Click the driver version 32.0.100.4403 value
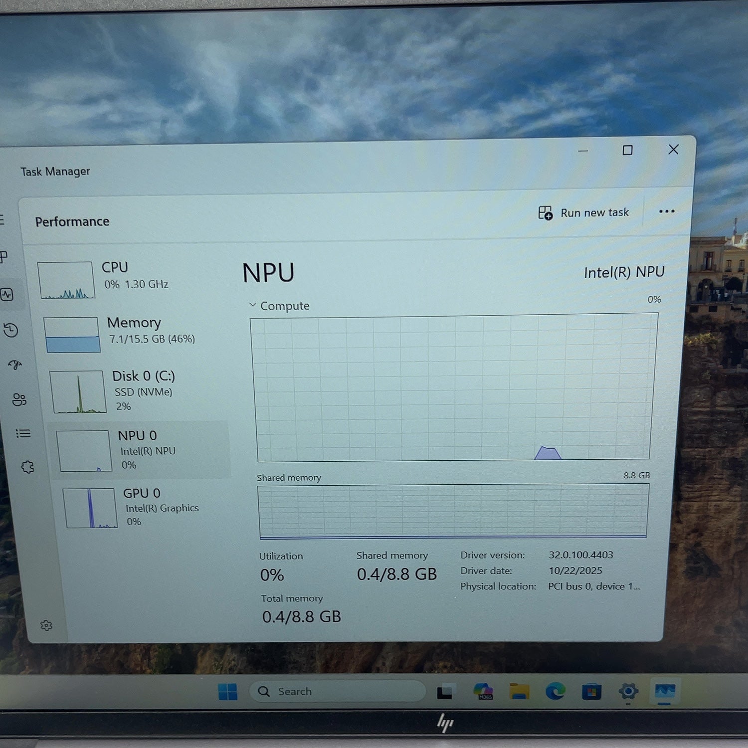Screen dimensions: 748x748 click(x=581, y=555)
